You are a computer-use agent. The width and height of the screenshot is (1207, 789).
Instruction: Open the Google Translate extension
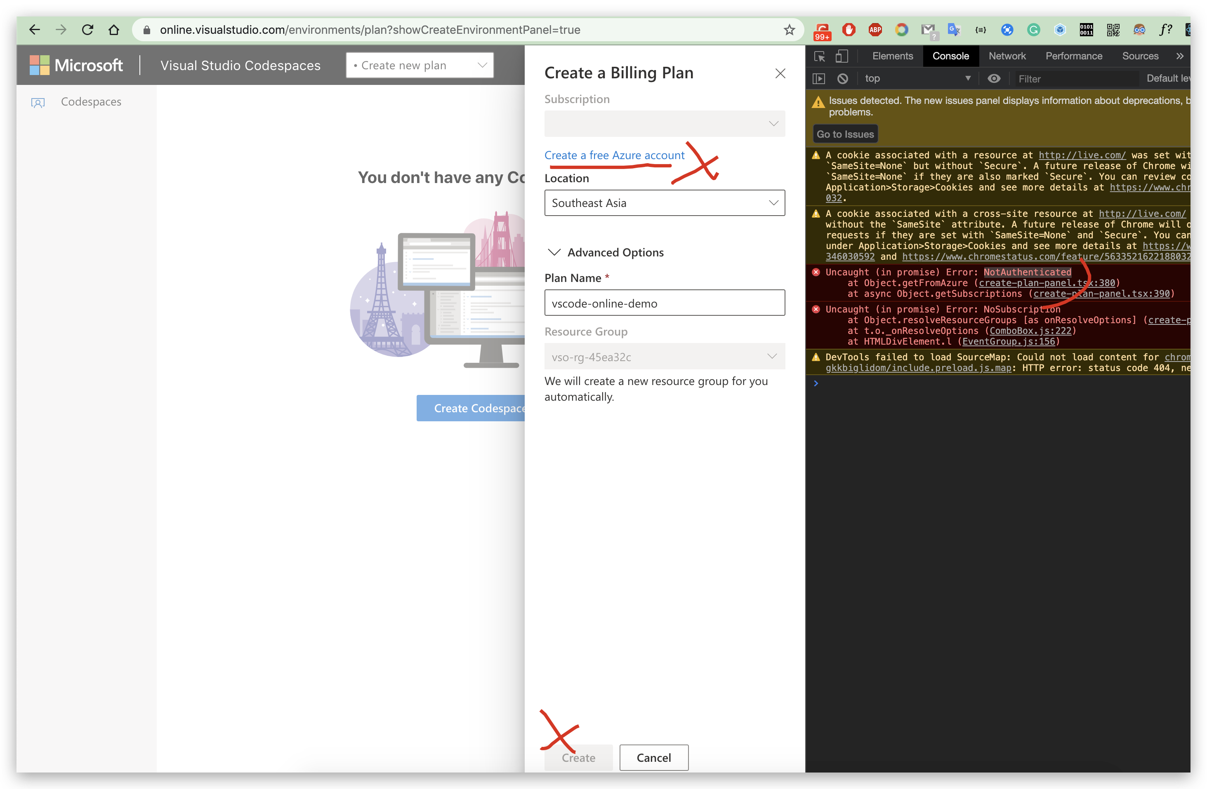954,30
